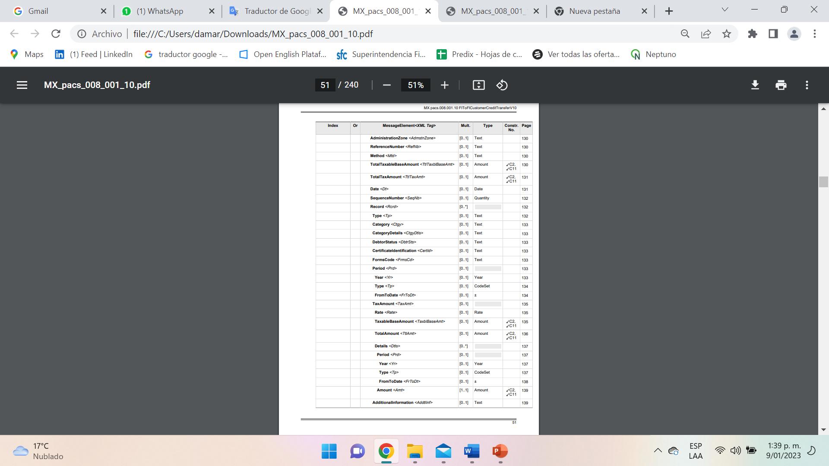Screen dimensions: 829x466
Task: Open the Neptuno bookmark
Action: [653, 54]
